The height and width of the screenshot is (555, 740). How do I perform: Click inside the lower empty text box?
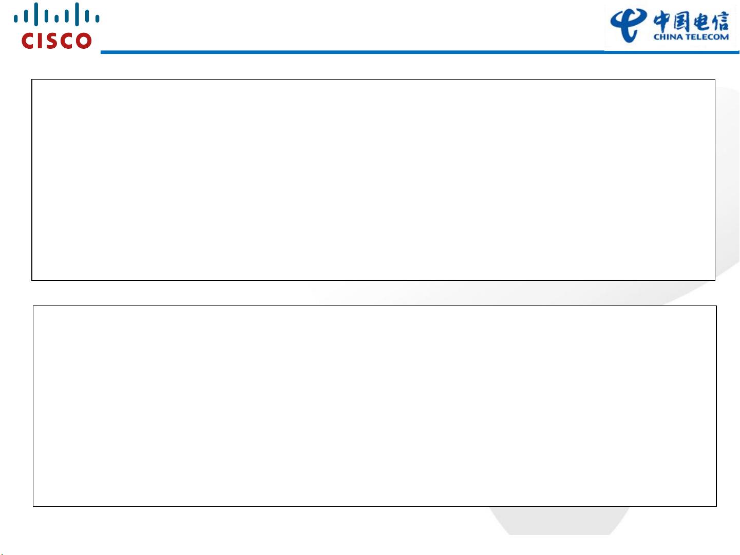click(x=374, y=406)
